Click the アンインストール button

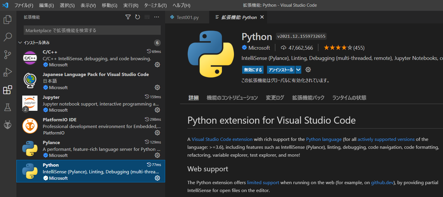point(280,70)
